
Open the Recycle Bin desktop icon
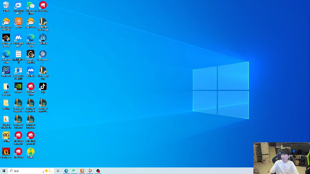pyautogui.click(x=6, y=5)
